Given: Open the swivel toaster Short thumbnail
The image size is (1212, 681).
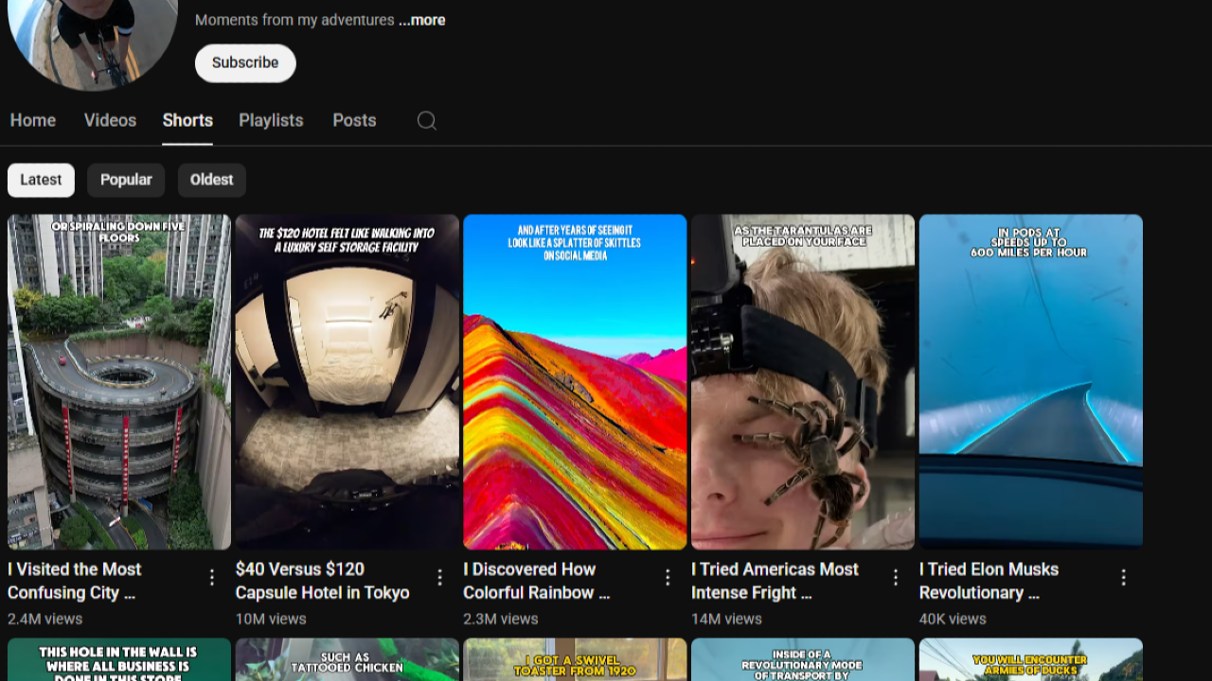Looking at the screenshot, I should click(575, 662).
